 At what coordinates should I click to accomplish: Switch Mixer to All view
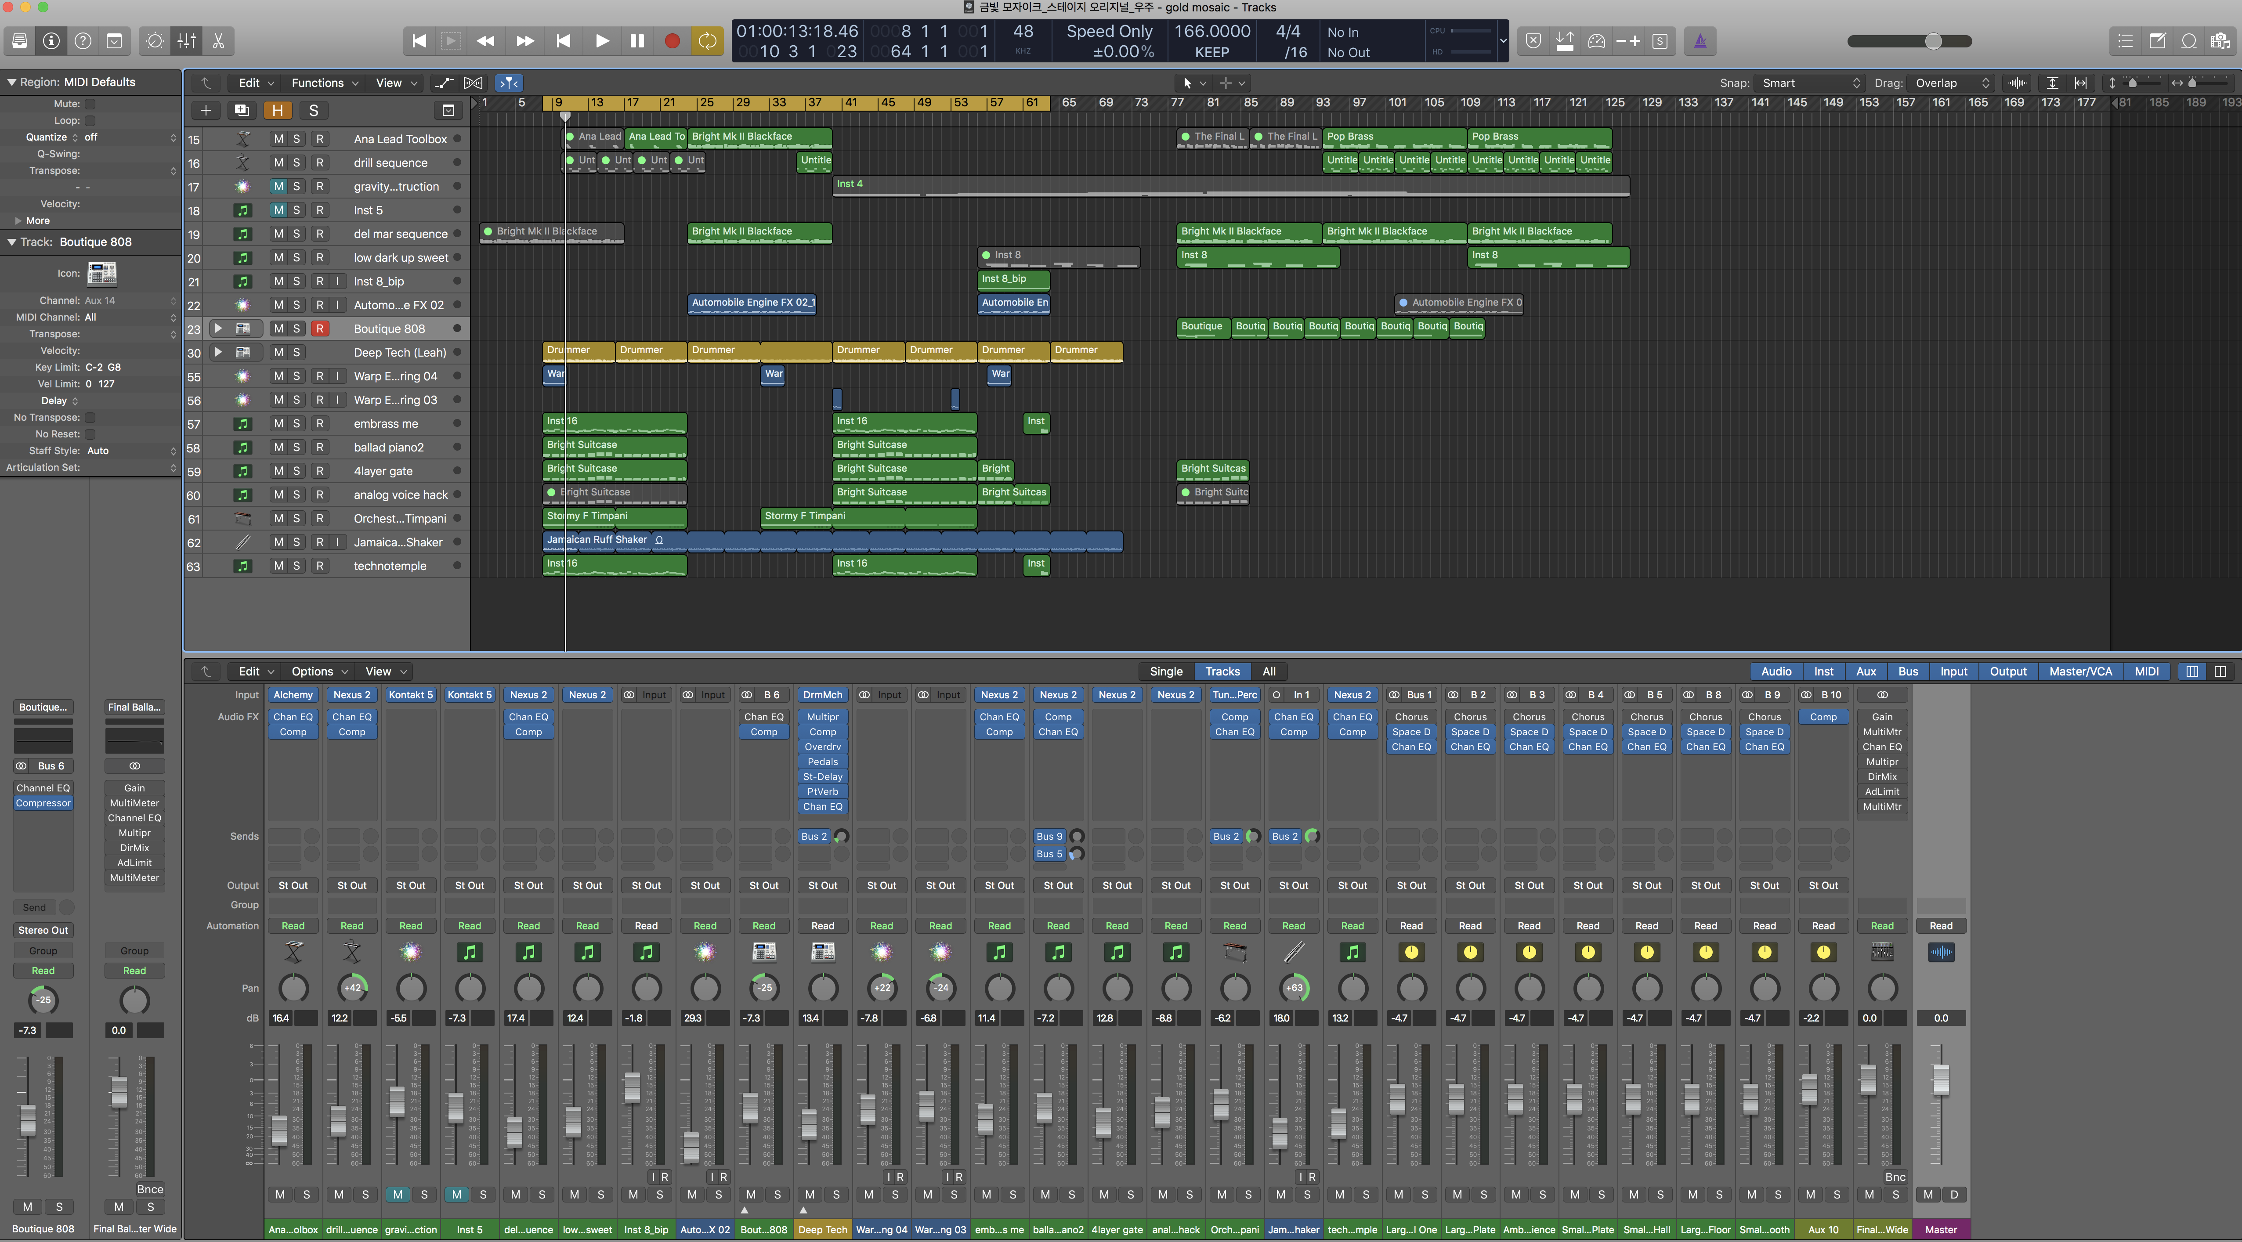click(1268, 671)
